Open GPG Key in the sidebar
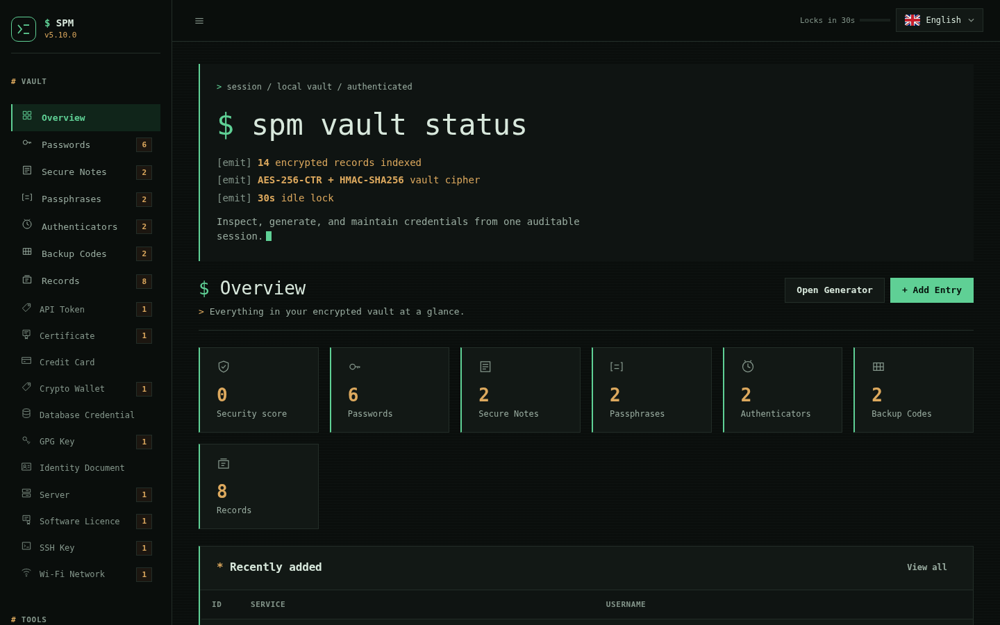Image resolution: width=1000 pixels, height=625 pixels. 86,442
